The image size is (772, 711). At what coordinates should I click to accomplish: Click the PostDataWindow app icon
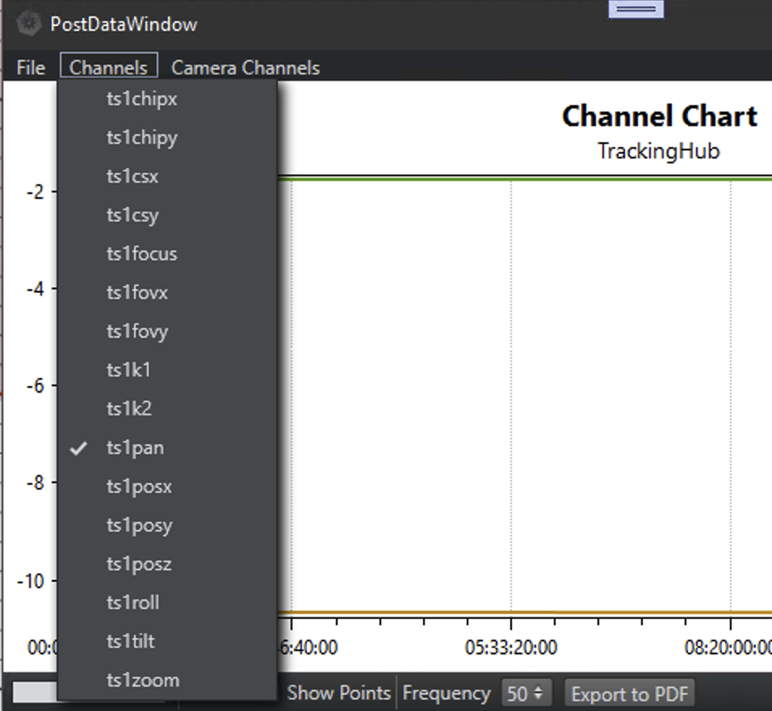[x=29, y=23]
